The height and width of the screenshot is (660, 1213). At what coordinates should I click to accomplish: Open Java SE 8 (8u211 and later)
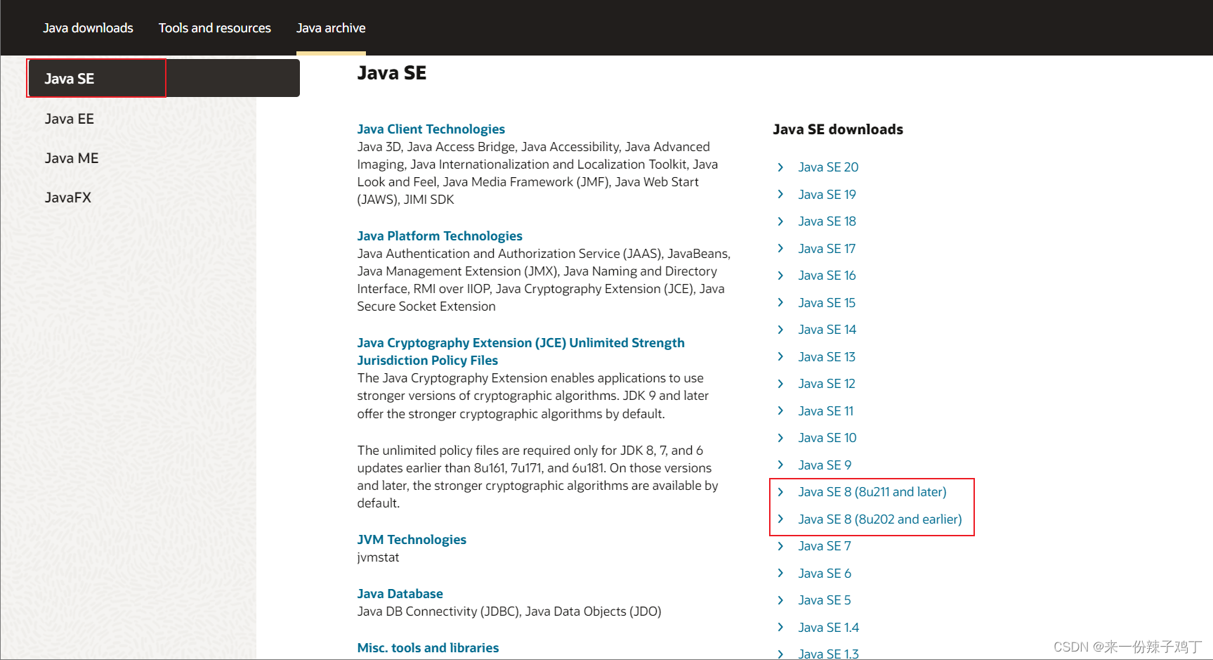(872, 492)
